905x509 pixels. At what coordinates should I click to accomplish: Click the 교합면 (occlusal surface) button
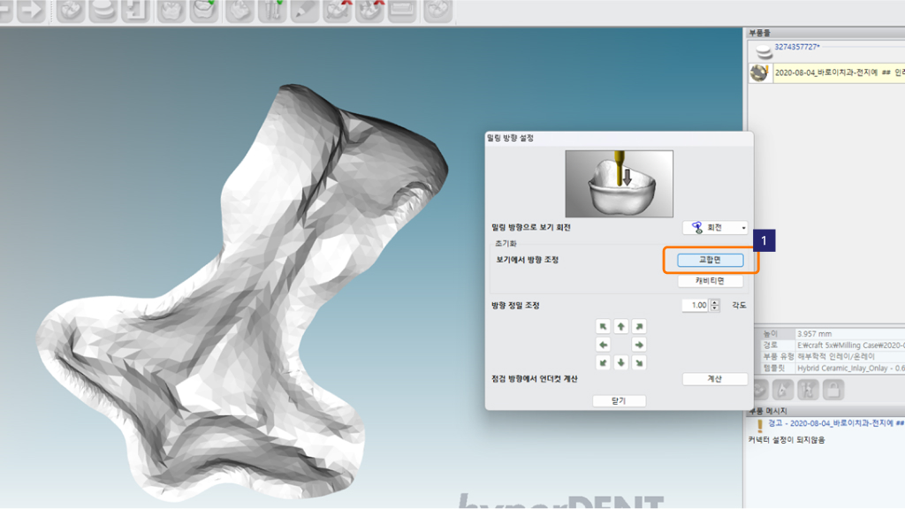point(711,261)
